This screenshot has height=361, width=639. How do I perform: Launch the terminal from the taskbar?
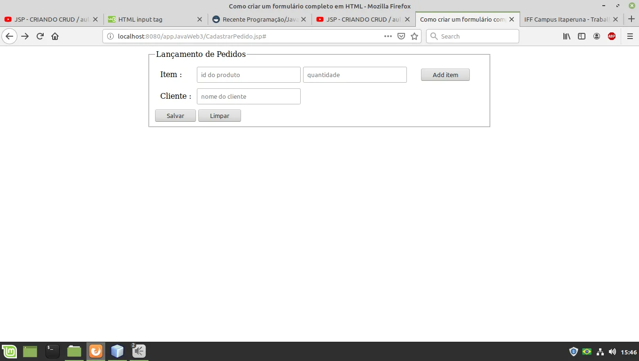pos(52,351)
